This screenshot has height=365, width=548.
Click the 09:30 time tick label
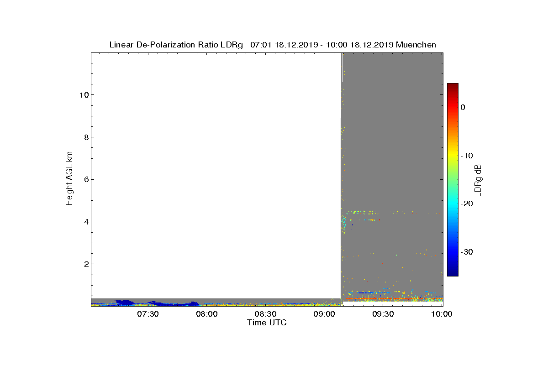[x=384, y=314]
